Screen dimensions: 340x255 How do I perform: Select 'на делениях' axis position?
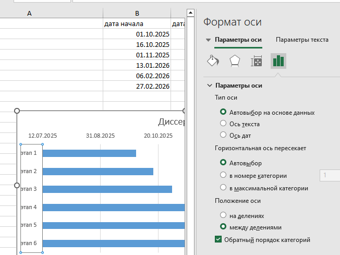223,215
